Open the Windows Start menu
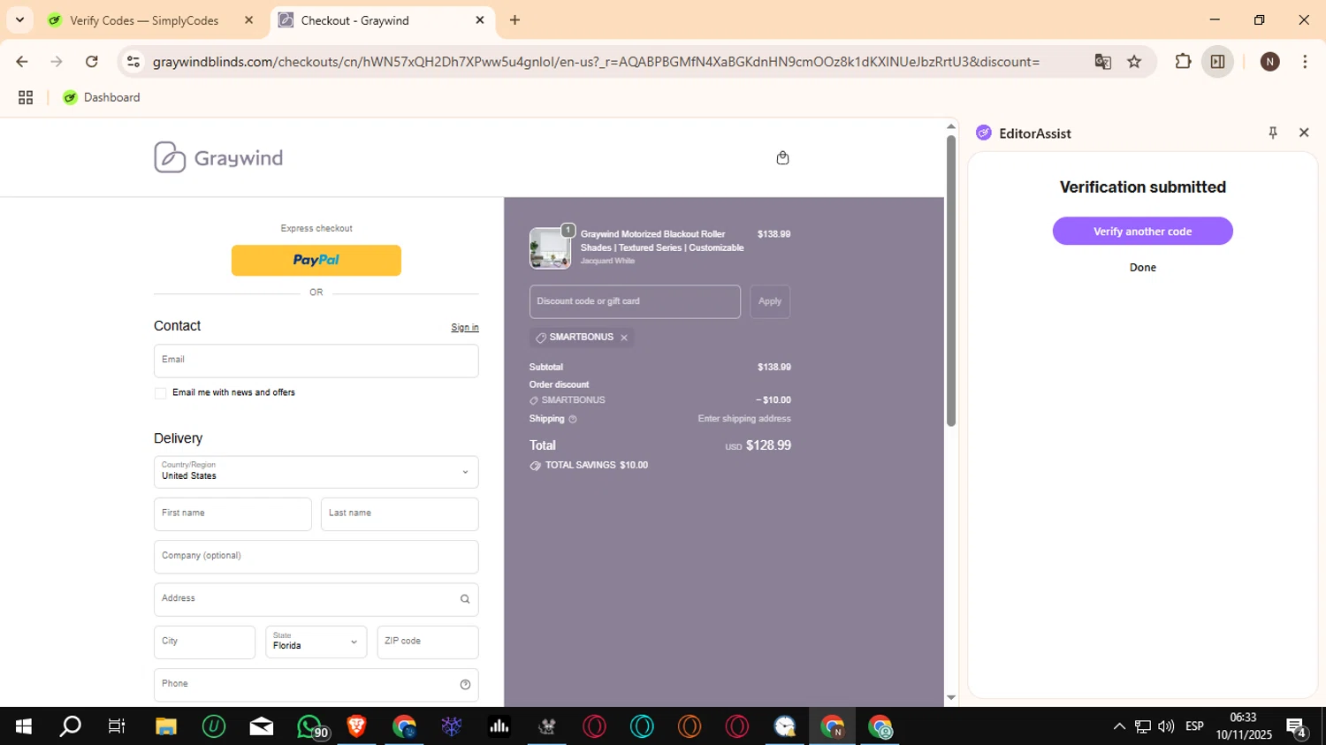Screen dimensions: 1326x745 coord(24,726)
